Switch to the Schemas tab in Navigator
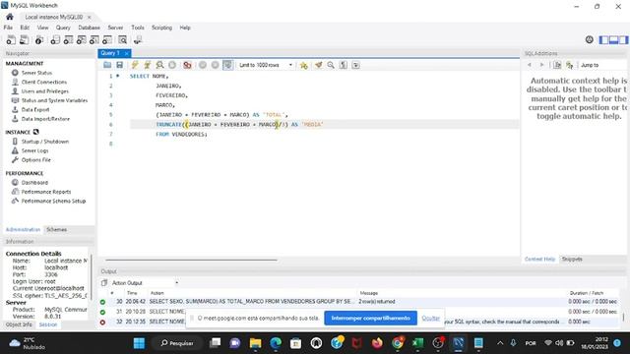This screenshot has height=354, width=630. [x=57, y=229]
